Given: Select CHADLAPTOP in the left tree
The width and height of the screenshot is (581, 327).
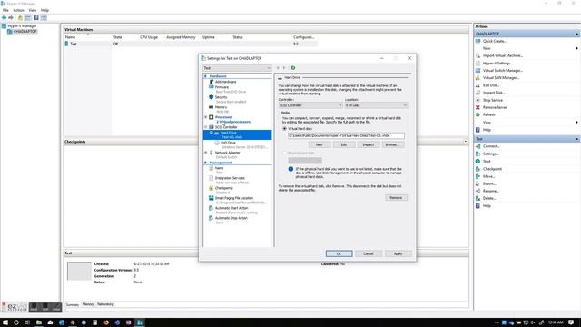Looking at the screenshot, I should (25, 32).
